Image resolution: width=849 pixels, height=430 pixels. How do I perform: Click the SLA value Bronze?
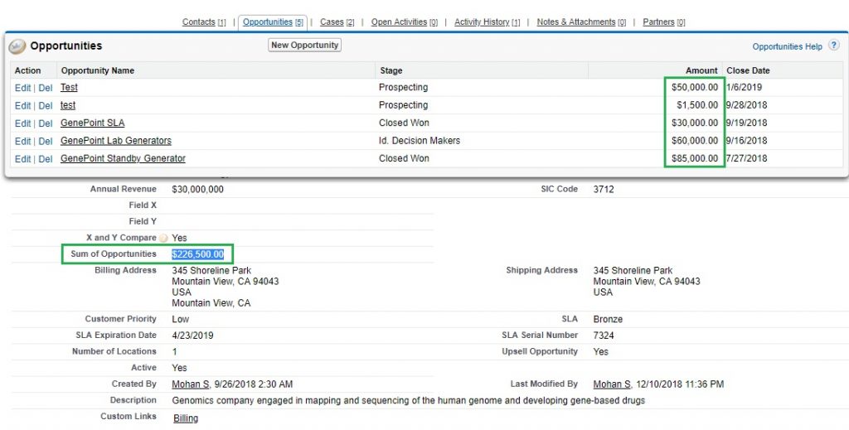coord(608,319)
